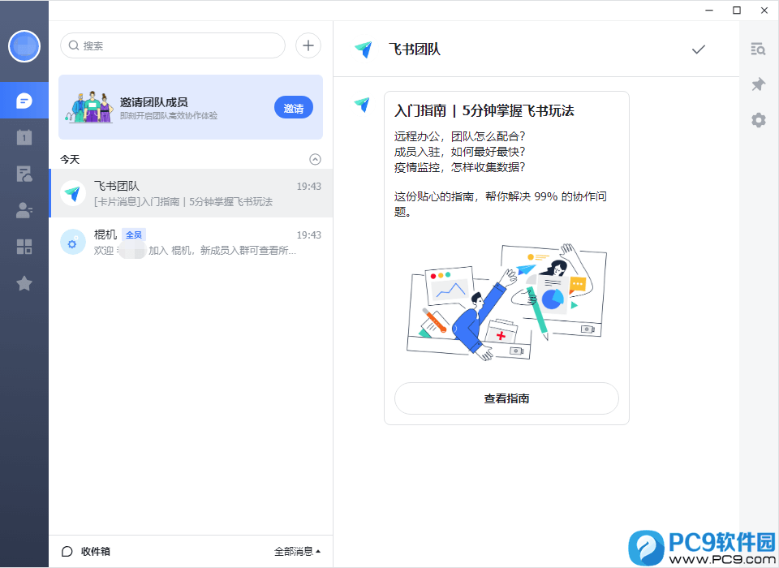Open the pinned messages pin icon
Screen dimensions: 779x568
(758, 84)
